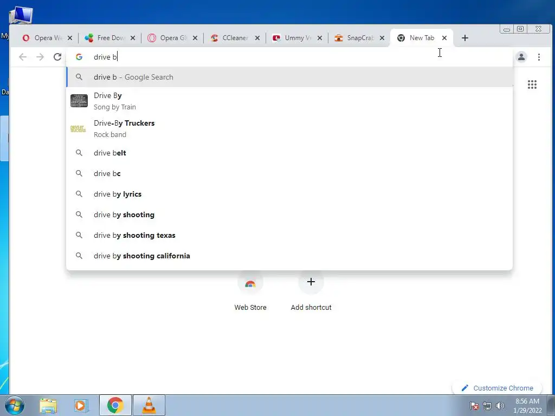Choose 'drive by shooting california' suggestion

pos(289,256)
